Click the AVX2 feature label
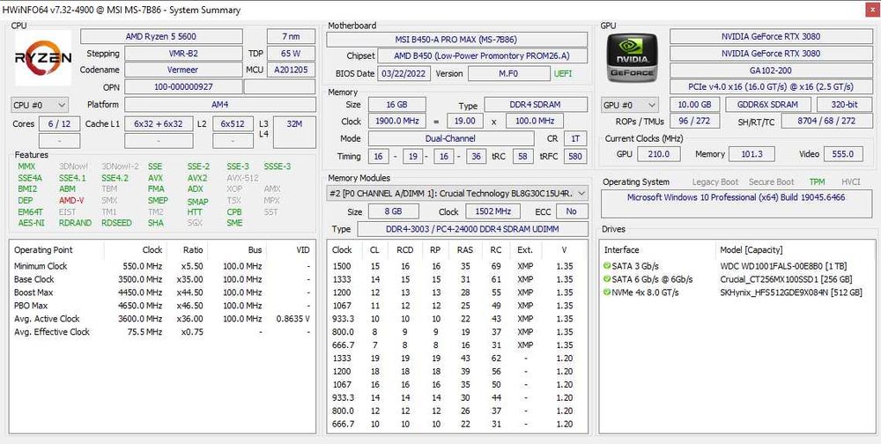 point(197,178)
